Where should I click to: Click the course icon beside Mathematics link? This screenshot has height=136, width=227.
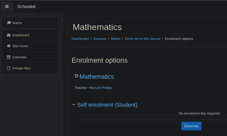tap(76, 76)
